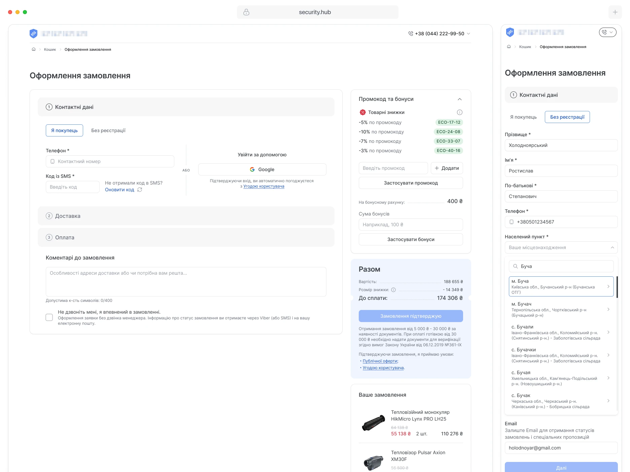Collapse Населений пункт dropdown
The width and height of the screenshot is (630, 472).
pos(612,247)
